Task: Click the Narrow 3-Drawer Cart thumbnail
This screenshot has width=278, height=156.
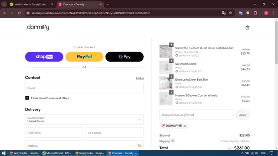Action: (166, 99)
